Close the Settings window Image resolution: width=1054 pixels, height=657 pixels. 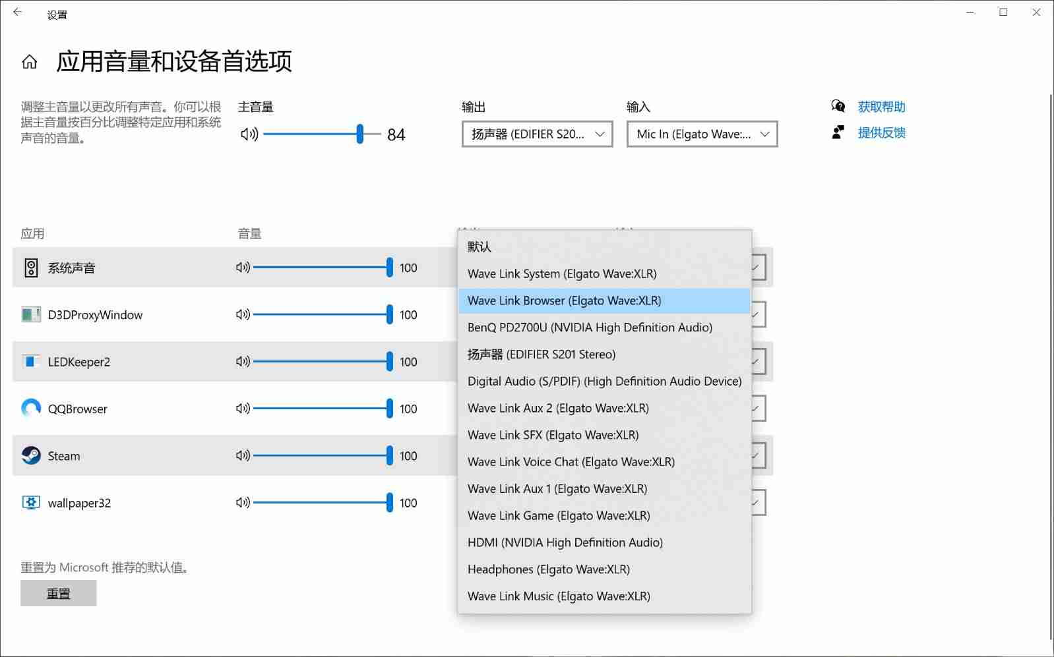pyautogui.click(x=1036, y=13)
